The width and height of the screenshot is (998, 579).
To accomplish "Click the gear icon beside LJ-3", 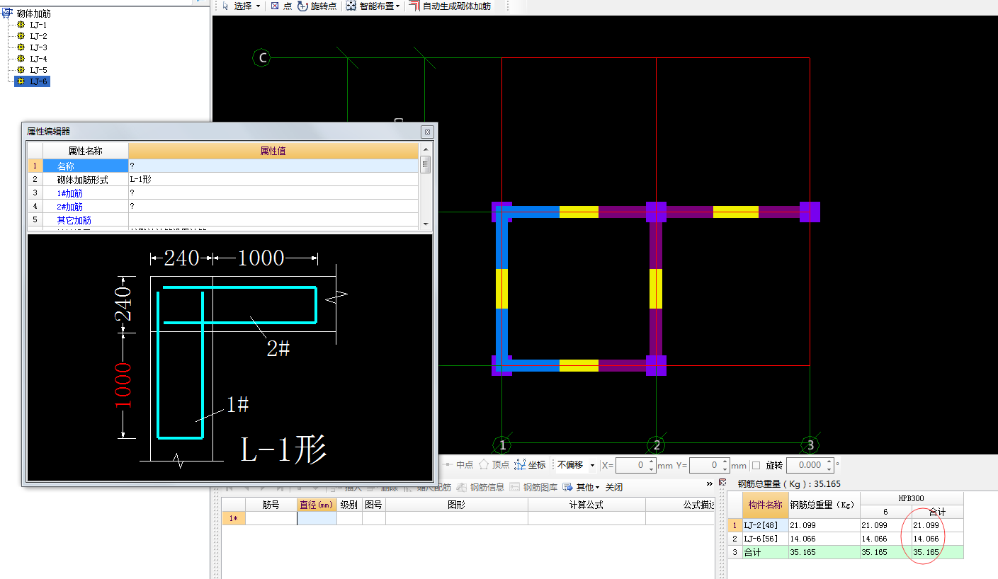I will pos(21,47).
